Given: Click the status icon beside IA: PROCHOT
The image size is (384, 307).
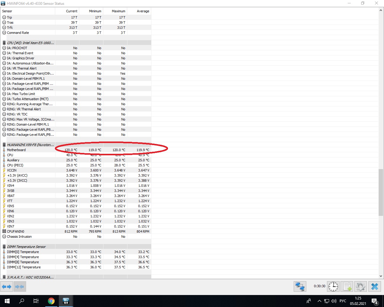Looking at the screenshot, I should 4,48.
